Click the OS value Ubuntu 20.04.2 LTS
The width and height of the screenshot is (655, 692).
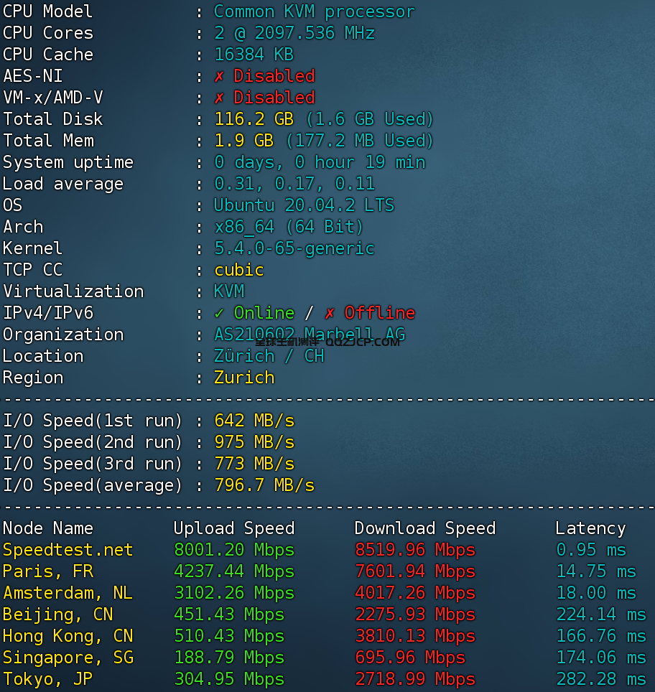click(x=304, y=205)
